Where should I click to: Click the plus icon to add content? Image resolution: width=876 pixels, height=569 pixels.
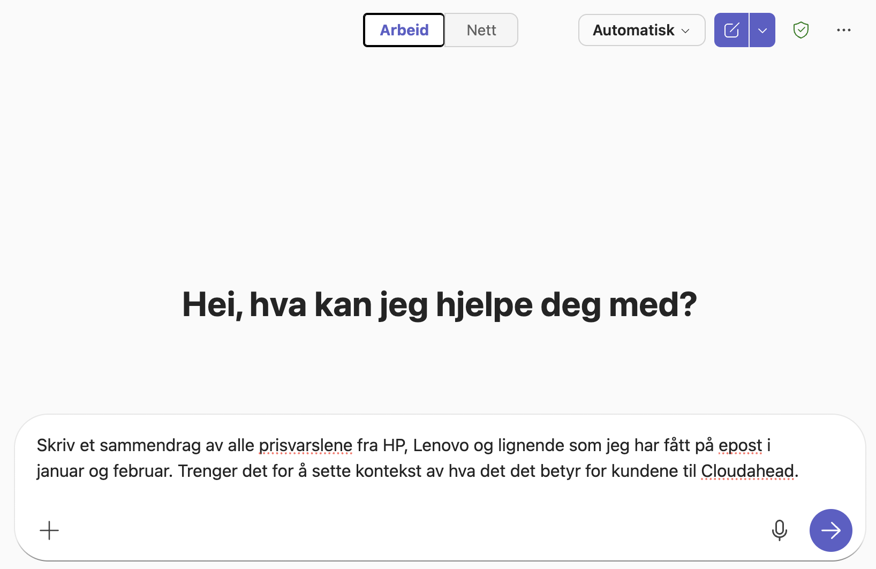49,530
